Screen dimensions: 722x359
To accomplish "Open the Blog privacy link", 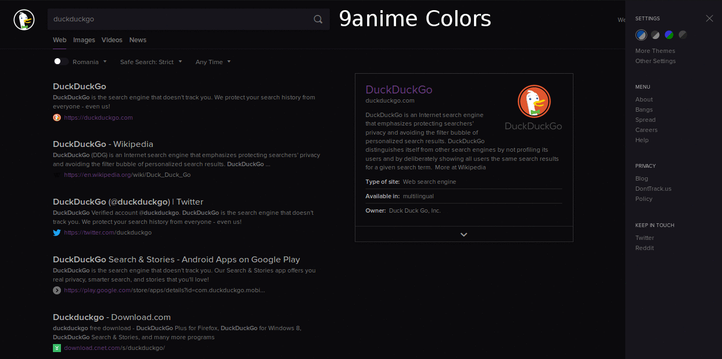I will 642,178.
